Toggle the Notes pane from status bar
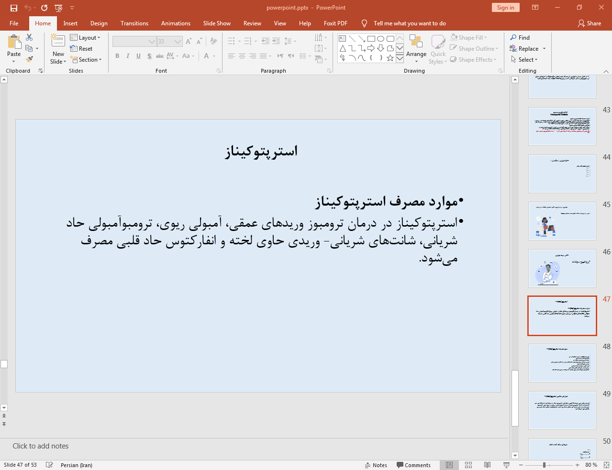The image size is (612, 470). pos(376,465)
